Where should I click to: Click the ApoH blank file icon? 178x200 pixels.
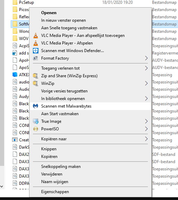[x=15, y=60]
